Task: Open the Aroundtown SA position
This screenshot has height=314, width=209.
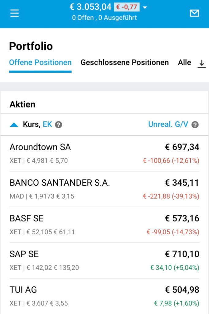Action: [x=104, y=153]
